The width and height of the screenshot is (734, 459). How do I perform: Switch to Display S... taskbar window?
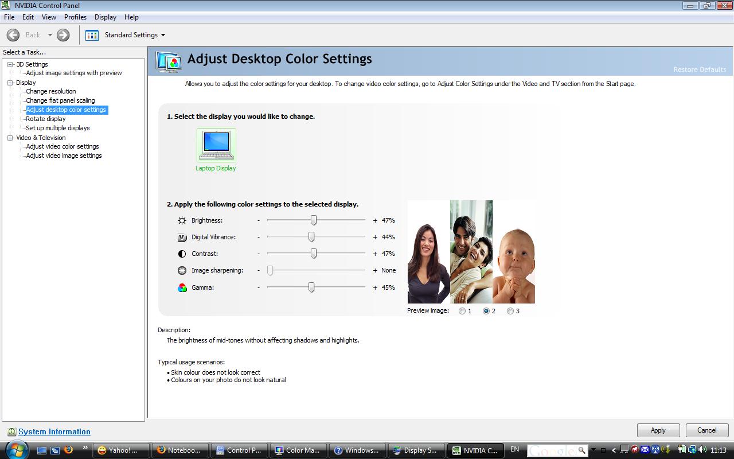pos(416,450)
